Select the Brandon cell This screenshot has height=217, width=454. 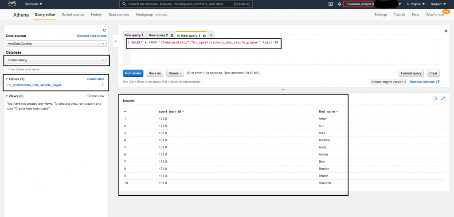tap(325, 183)
